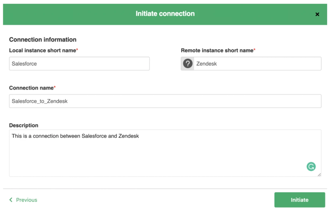Click the Initiate button
Image resolution: width=329 pixels, height=210 pixels.
299,200
